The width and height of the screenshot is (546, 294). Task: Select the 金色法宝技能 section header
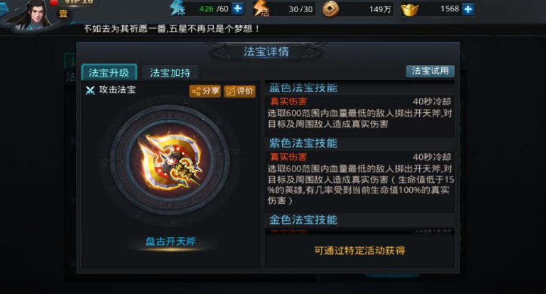[x=303, y=219]
